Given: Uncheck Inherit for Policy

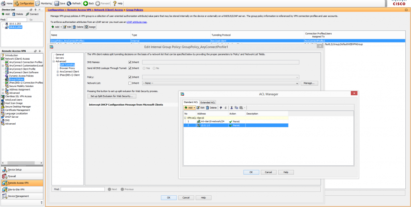Looking at the screenshot, I should coord(130,77).
